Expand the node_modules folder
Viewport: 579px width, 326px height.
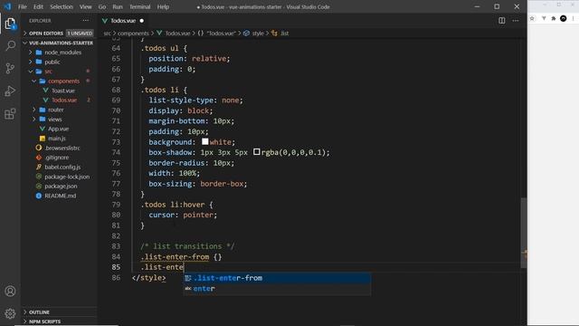(58, 53)
